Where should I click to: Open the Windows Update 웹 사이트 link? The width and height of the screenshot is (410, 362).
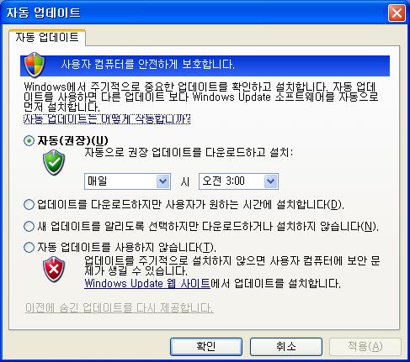[147, 283]
